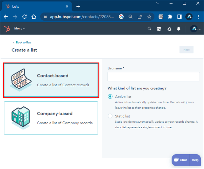The image size is (204, 169).
Task: Click the site lock icon
Action: tap(46, 17)
